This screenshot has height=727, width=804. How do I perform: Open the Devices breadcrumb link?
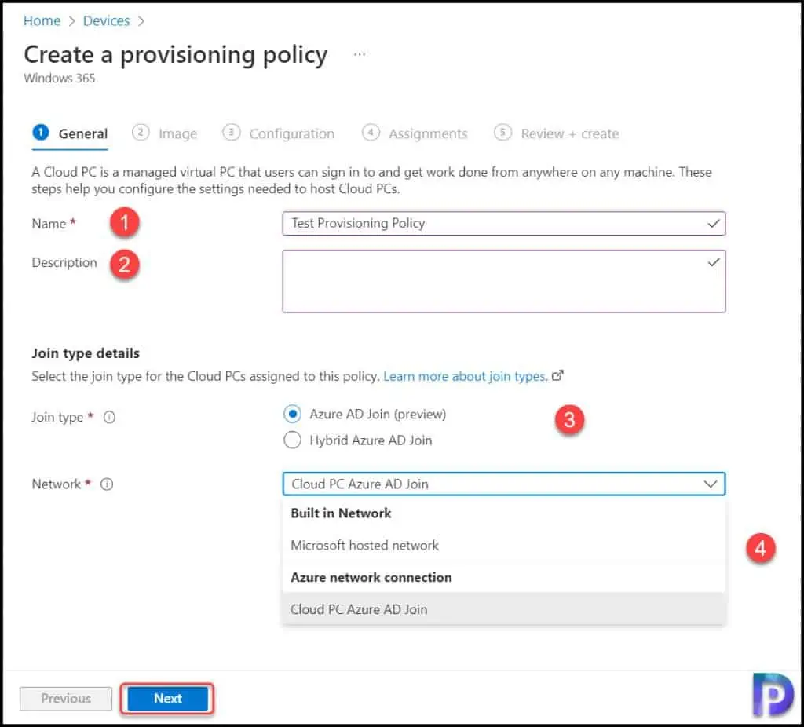tap(106, 20)
